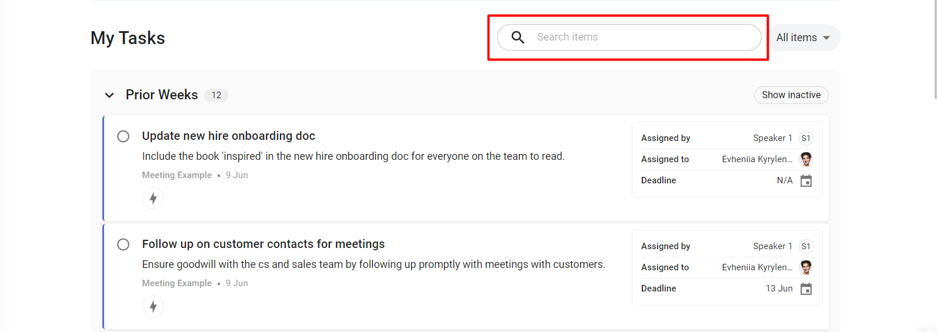Open the All items filter dropdown
Viewport: 937px width, 332px height.
803,38
